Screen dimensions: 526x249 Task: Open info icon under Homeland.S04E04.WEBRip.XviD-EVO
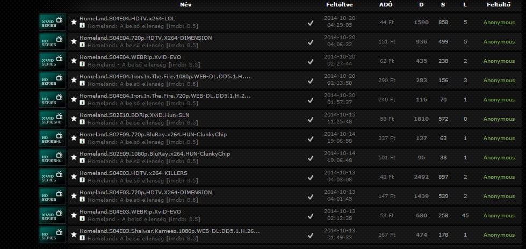pyautogui.click(x=82, y=64)
